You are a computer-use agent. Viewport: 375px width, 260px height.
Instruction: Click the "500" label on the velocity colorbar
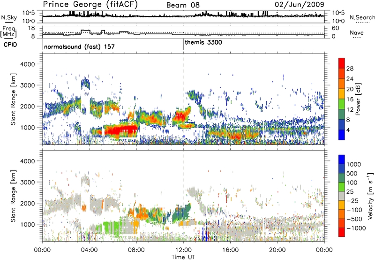(x=352, y=174)
